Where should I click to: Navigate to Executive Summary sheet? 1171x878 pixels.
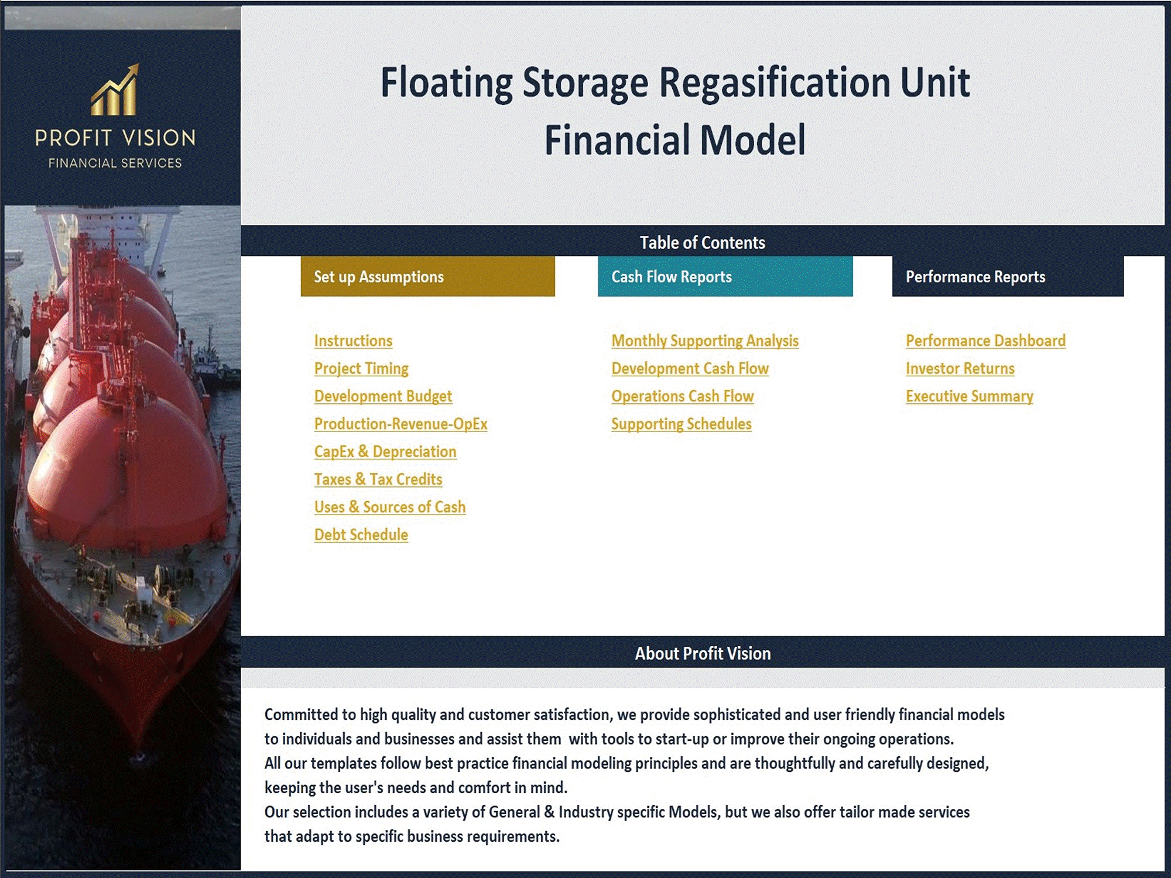(968, 396)
